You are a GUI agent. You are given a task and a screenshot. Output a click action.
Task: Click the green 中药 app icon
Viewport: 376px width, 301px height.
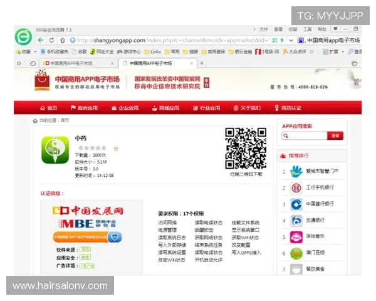point(55,150)
